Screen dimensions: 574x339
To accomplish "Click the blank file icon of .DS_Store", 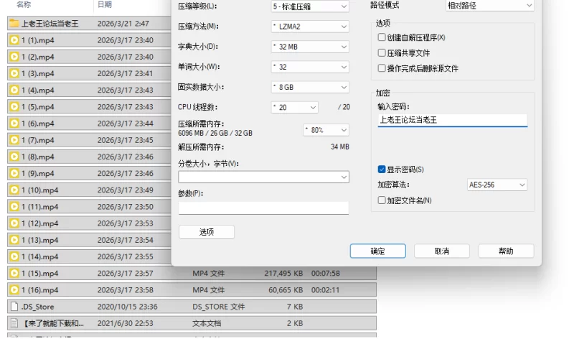I will pos(14,307).
